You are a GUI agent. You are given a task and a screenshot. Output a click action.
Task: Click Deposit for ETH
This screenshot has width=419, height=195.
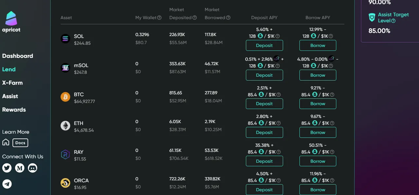click(264, 132)
